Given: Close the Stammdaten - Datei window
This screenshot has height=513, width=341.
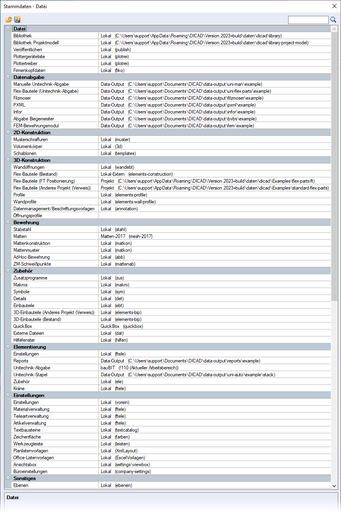Looking at the screenshot, I should (x=334, y=6).
